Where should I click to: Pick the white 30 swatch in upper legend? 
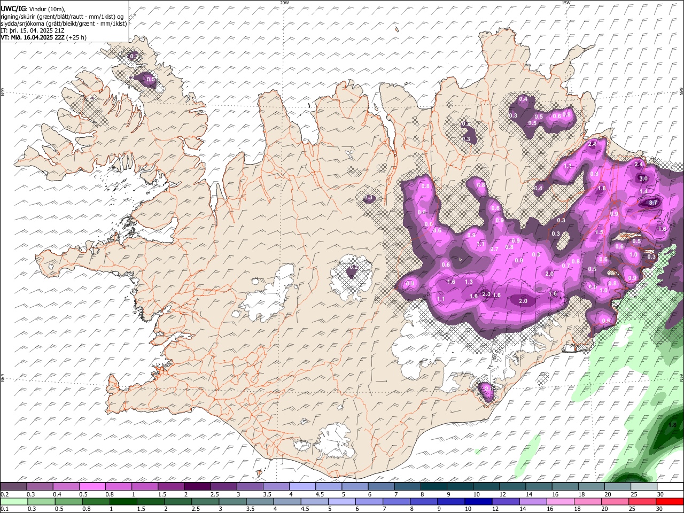pyautogui.click(x=670, y=487)
